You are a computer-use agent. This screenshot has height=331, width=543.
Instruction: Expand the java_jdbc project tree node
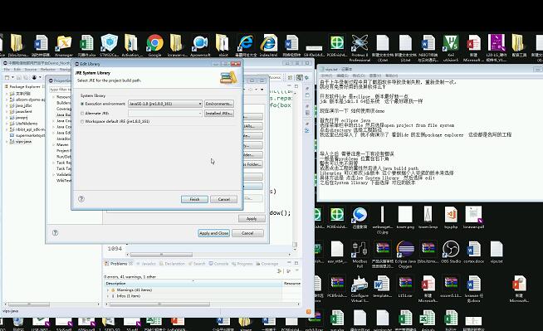tap(7, 105)
